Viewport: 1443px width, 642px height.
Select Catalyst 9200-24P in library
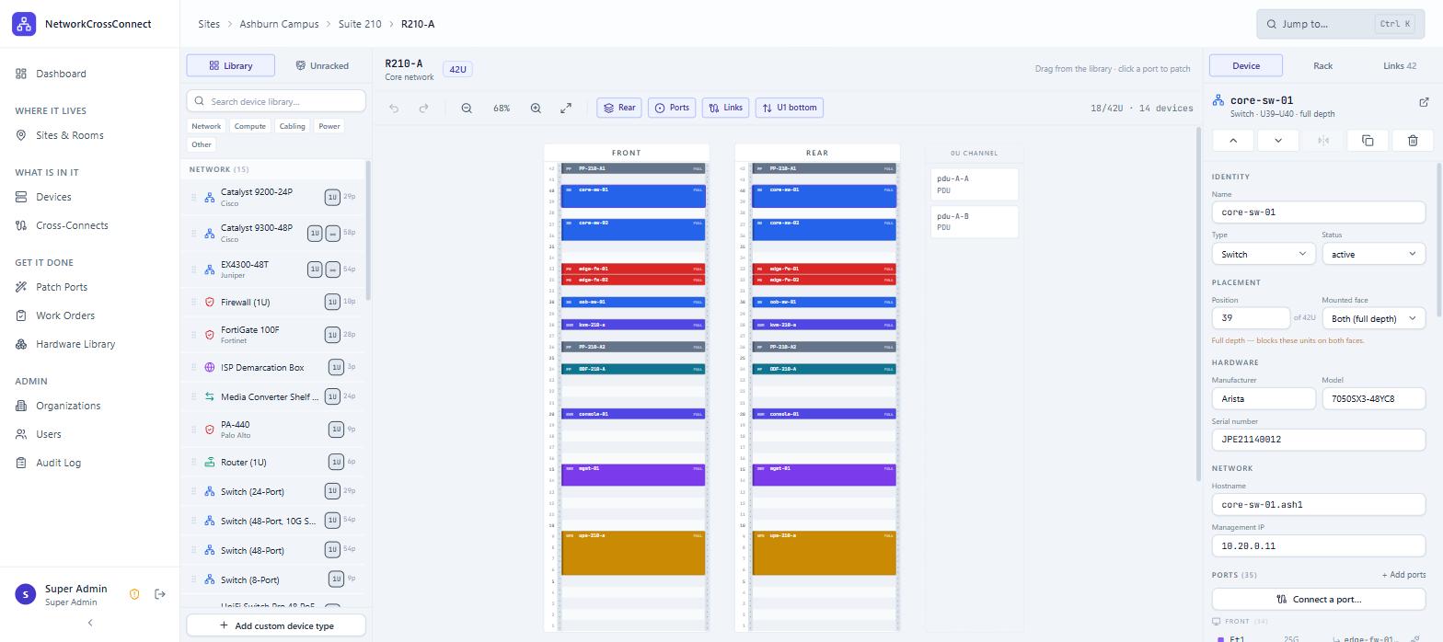274,197
